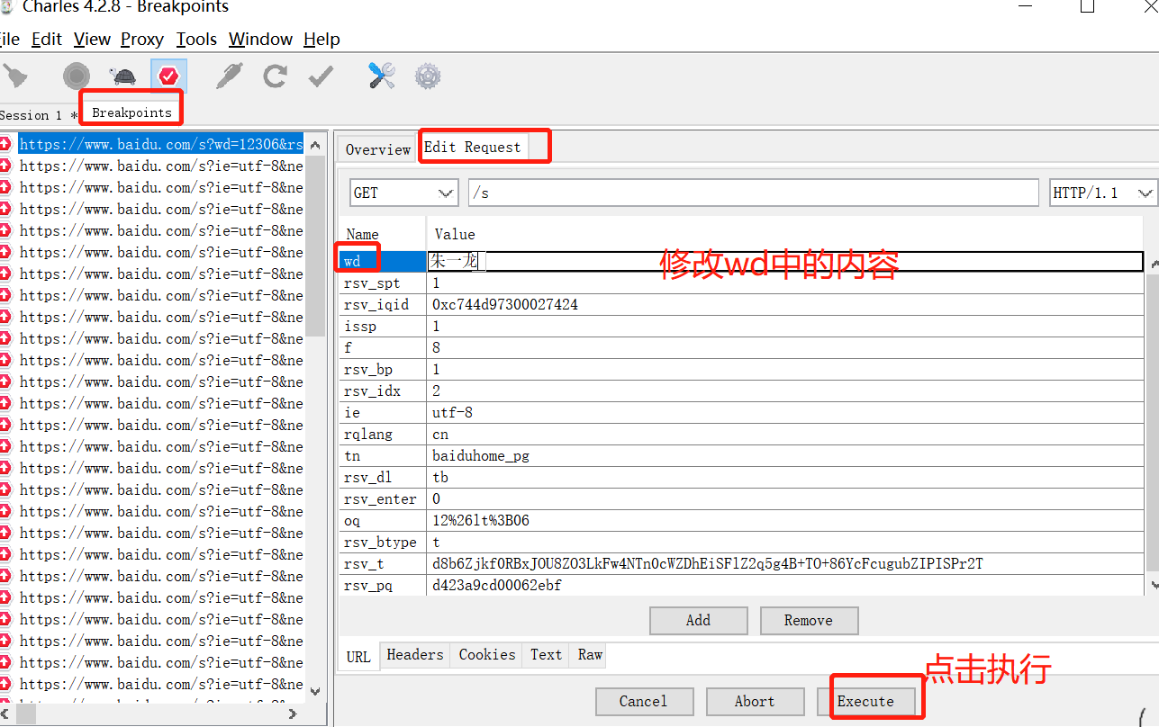Switch to the Cookies bottom tab

[x=487, y=655]
